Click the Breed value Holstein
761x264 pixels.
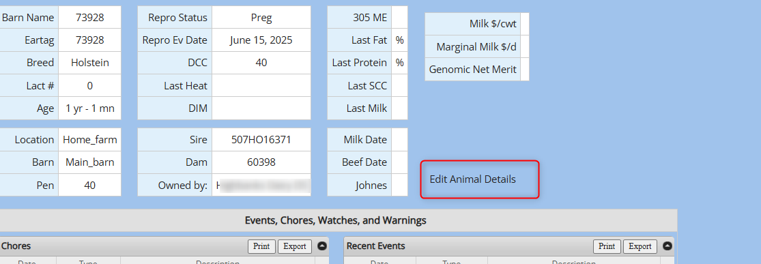tap(90, 63)
